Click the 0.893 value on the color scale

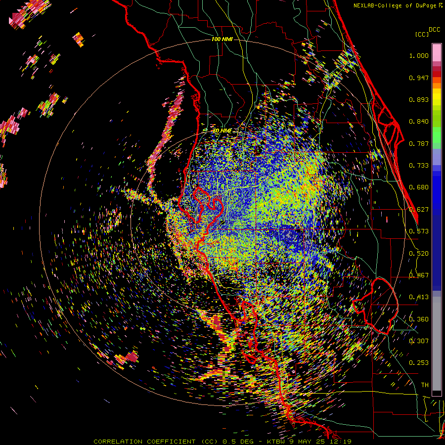click(419, 99)
